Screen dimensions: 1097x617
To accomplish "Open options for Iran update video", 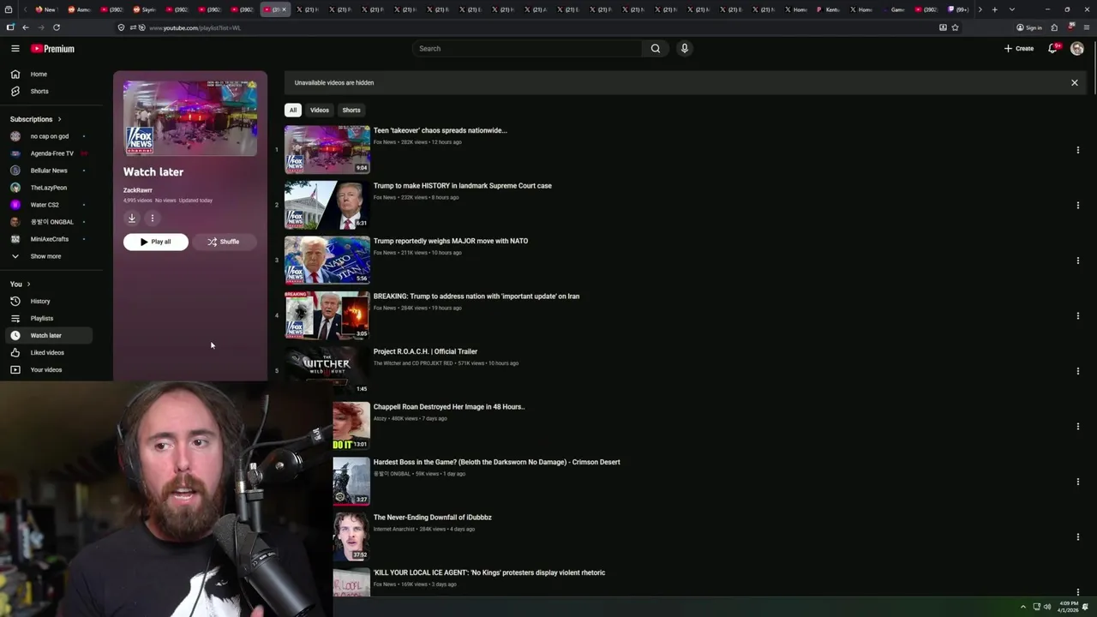I will click(1077, 316).
